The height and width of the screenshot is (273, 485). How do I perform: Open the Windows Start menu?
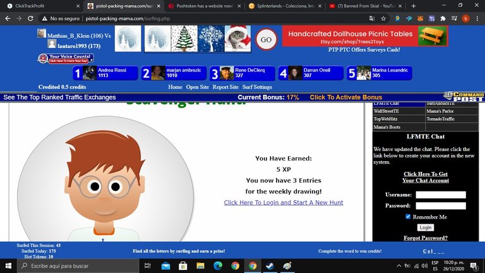point(8,266)
